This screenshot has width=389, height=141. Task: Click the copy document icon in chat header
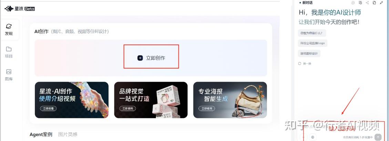pyautogui.click(x=374, y=3)
